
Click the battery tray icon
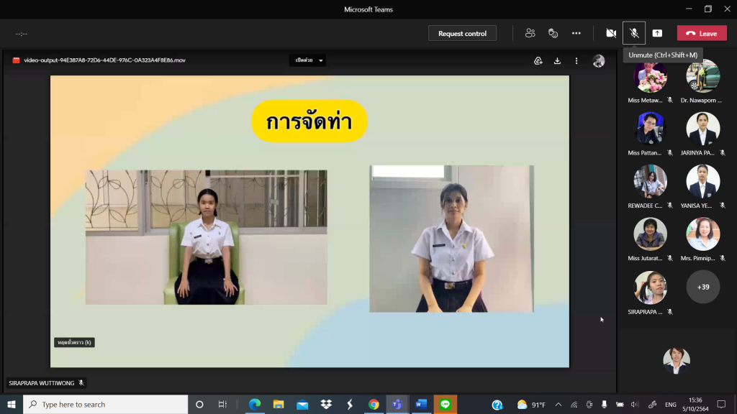pyautogui.click(x=620, y=404)
